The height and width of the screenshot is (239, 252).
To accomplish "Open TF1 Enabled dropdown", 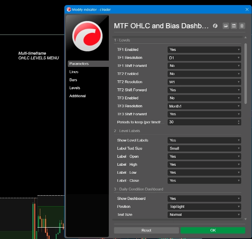I will coord(204,50).
